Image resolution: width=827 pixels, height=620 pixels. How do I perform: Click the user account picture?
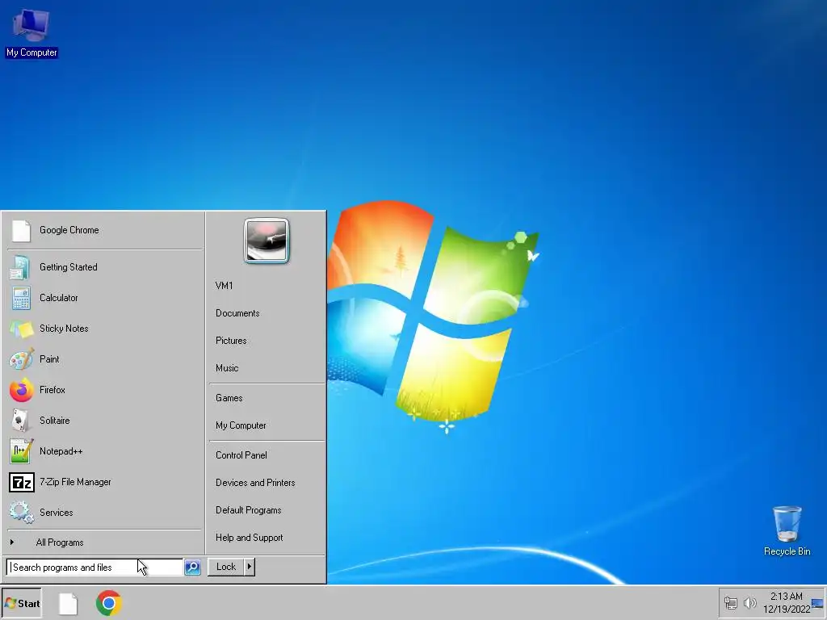click(x=267, y=241)
